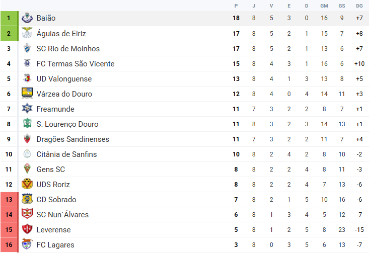369x253 pixels.
Task: Click the SC Rio de Moinhos crest
Action: pos(27,48)
